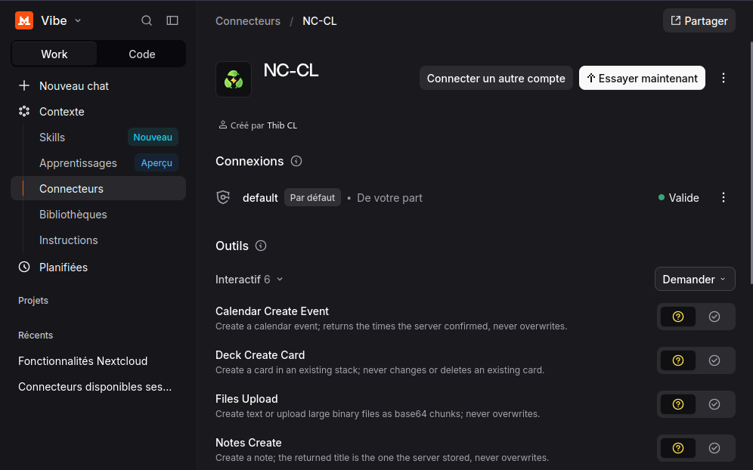
Task: Set Calendar Create Event to ask permission
Action: (x=678, y=317)
